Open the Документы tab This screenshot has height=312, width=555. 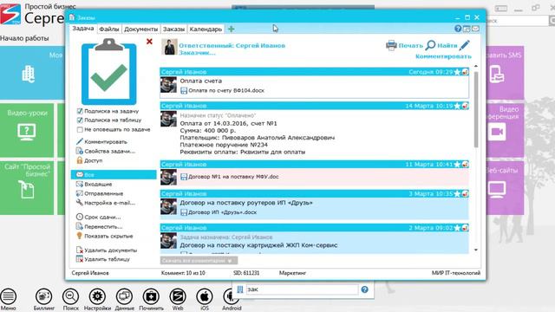click(140, 29)
